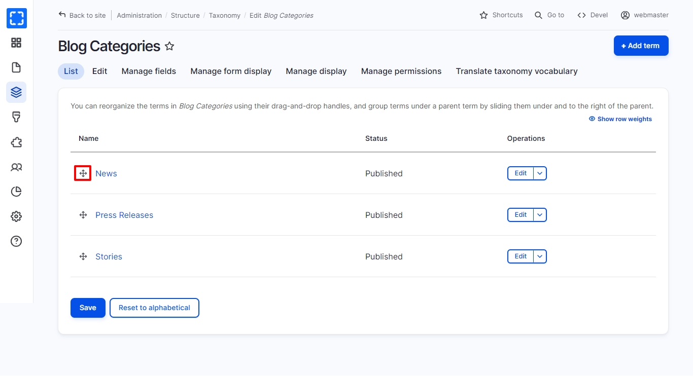Toggle the star shortcut beside Blog Categories

(x=169, y=47)
